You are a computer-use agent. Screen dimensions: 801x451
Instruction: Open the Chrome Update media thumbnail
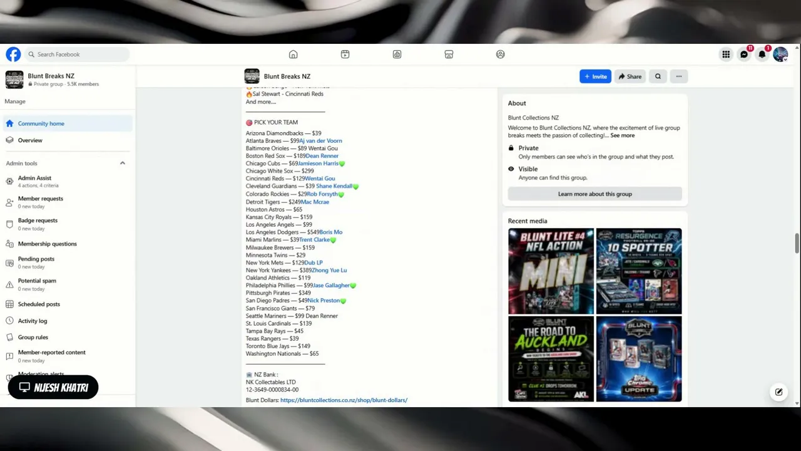[x=639, y=359]
